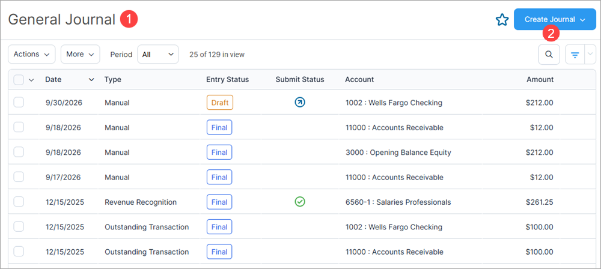Check the box for the $100.00 Accounts Receivable entry
Image resolution: width=601 pixels, height=269 pixels.
19,252
